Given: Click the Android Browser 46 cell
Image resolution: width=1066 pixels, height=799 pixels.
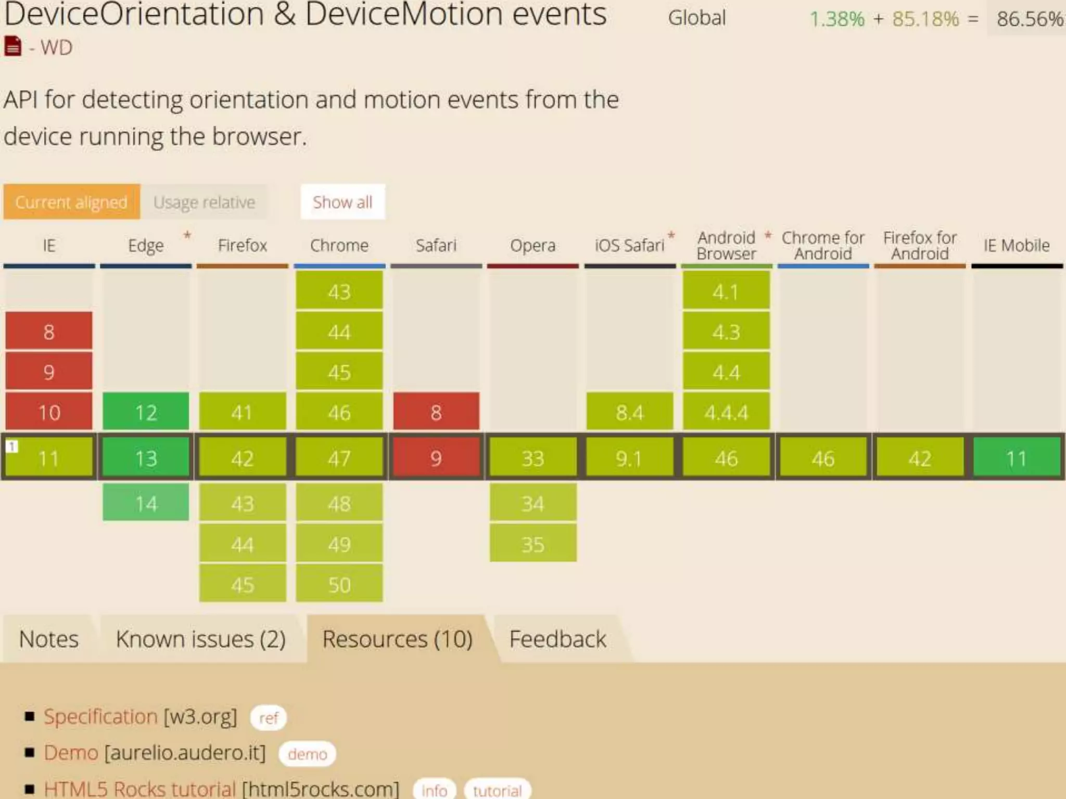Looking at the screenshot, I should 726,458.
